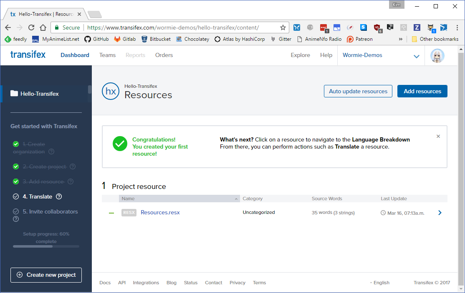
Task: Toggle the 4. Translate step checkmark
Action: tap(16, 196)
